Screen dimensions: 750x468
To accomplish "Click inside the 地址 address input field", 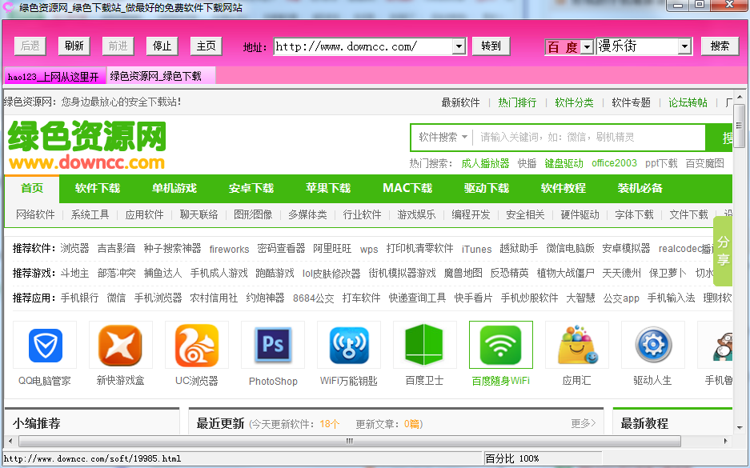I will pos(360,46).
